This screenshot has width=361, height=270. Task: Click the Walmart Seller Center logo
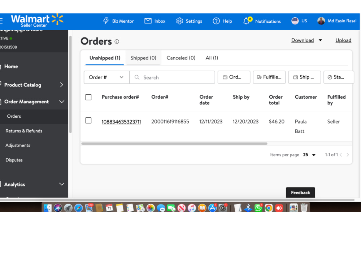click(37, 21)
